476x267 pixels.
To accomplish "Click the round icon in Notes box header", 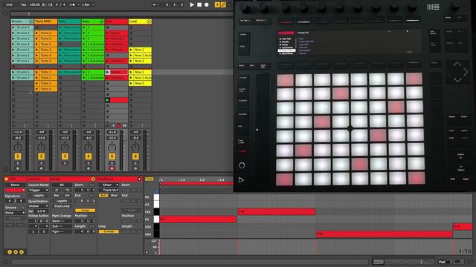I will [93, 179].
